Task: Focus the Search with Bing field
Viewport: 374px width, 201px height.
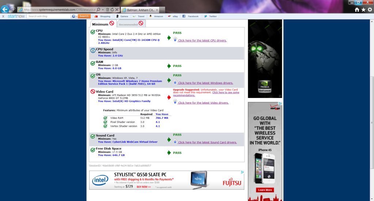Action: click(49, 16)
